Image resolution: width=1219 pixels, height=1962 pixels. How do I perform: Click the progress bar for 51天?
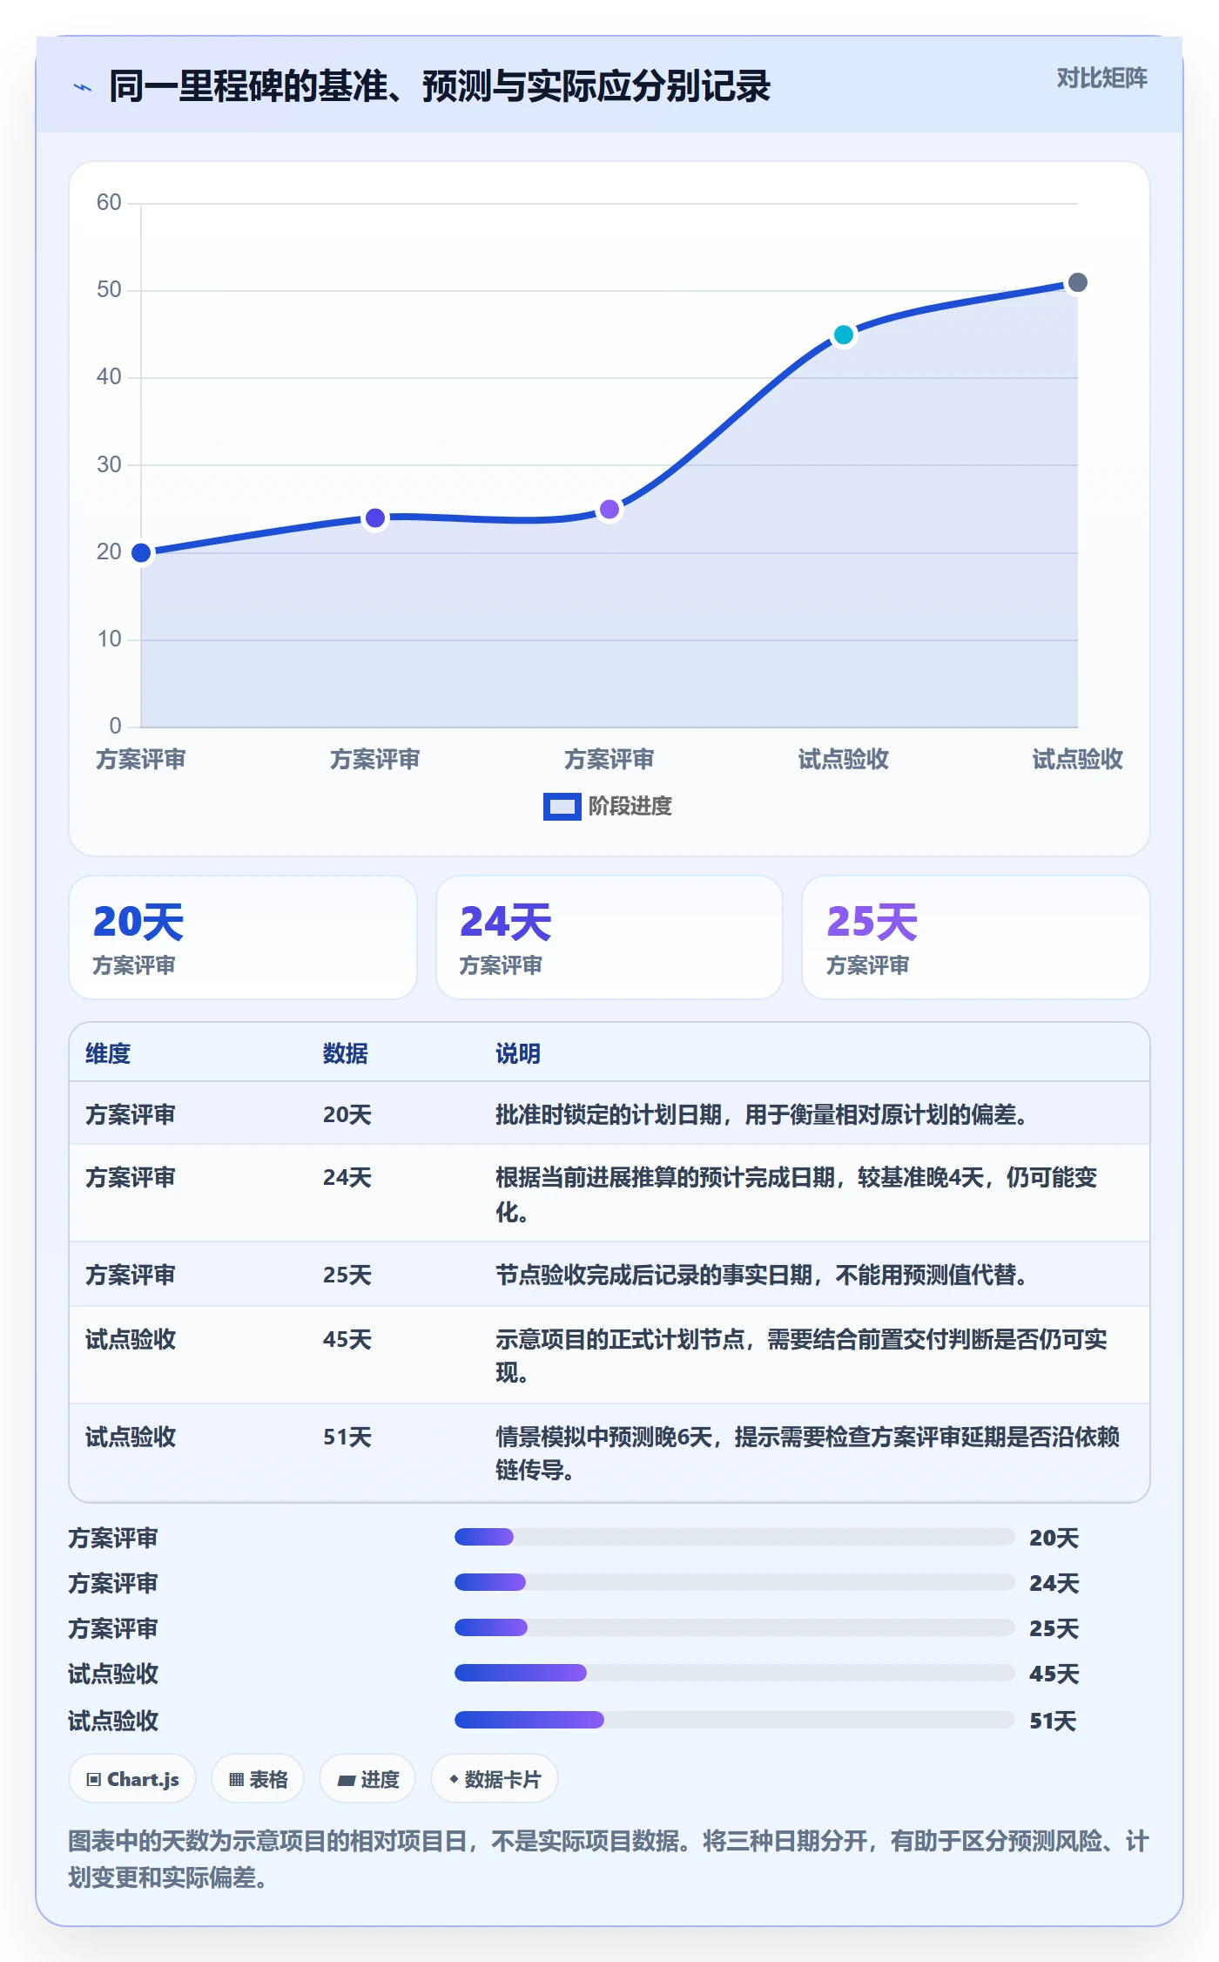[x=735, y=1720]
